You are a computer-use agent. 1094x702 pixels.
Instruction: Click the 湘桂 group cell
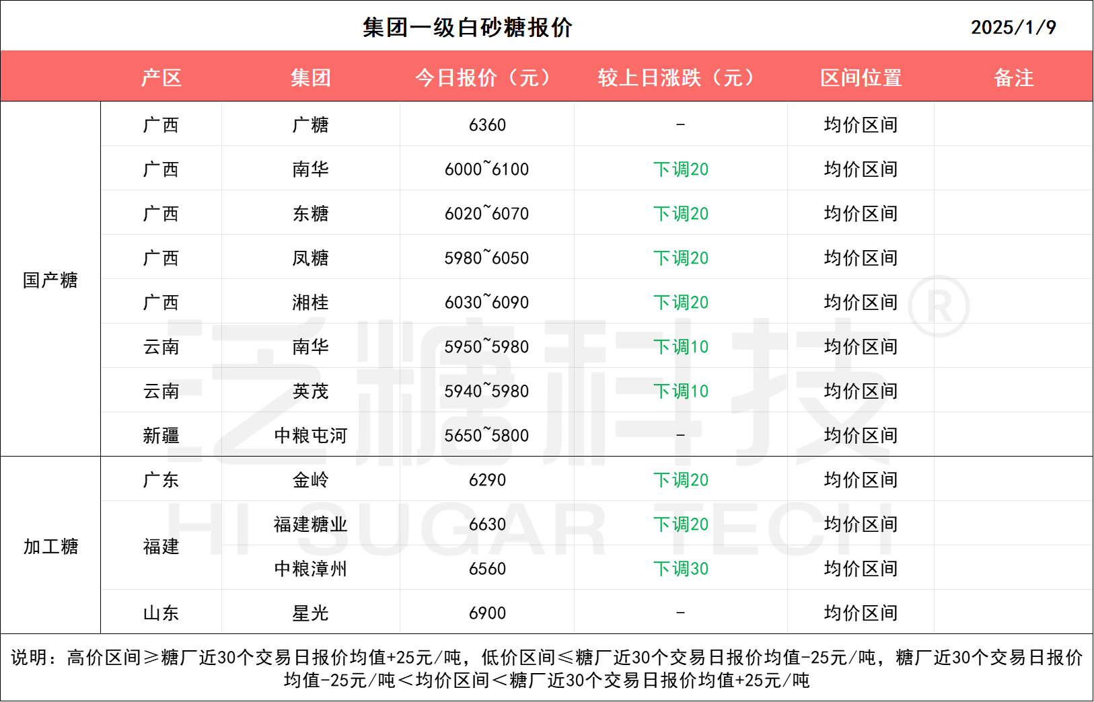(311, 302)
